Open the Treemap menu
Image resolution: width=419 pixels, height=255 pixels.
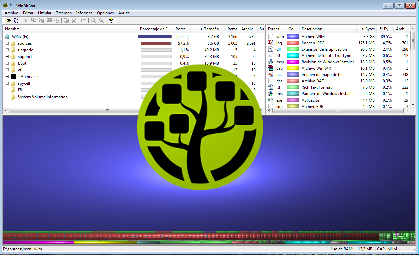click(x=64, y=13)
